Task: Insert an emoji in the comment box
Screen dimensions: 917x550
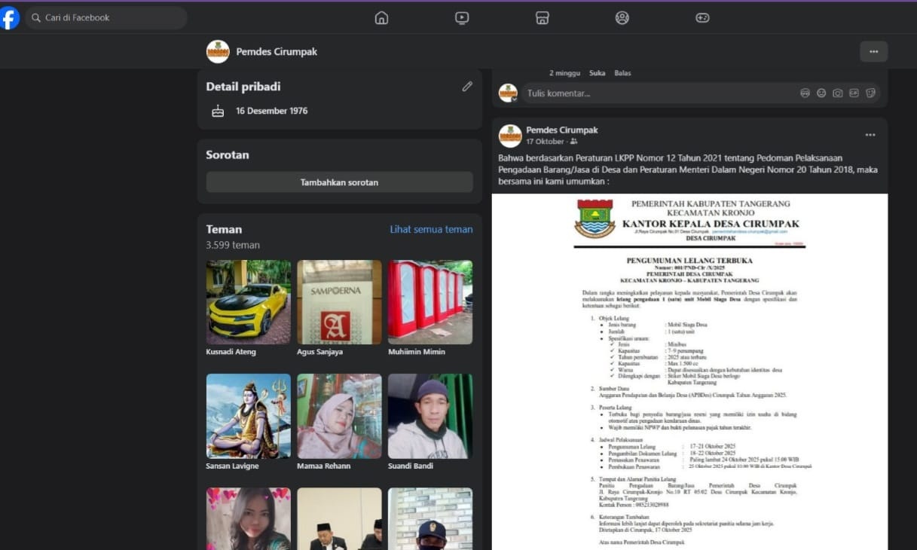Action: 821,93
